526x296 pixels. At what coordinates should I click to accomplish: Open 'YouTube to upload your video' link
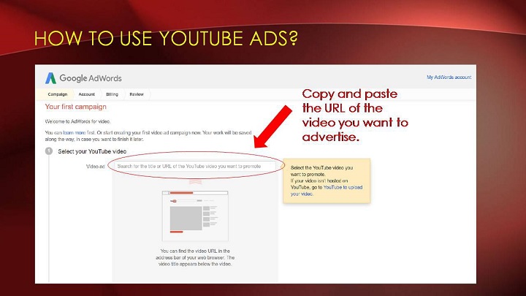(326, 191)
